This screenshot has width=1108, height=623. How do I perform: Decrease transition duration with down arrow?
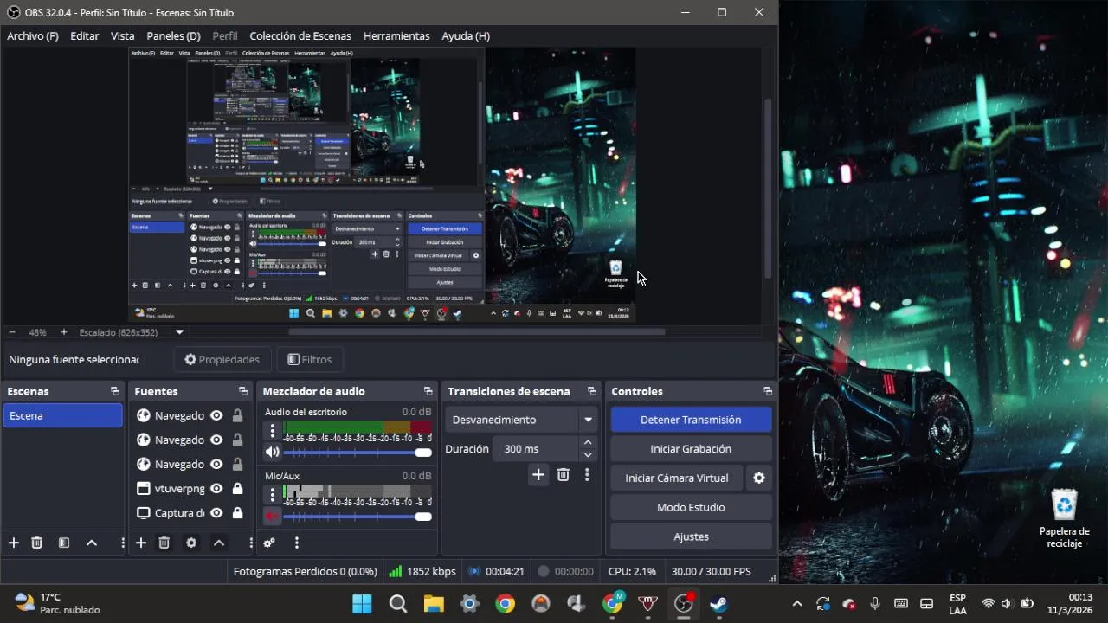coord(588,455)
